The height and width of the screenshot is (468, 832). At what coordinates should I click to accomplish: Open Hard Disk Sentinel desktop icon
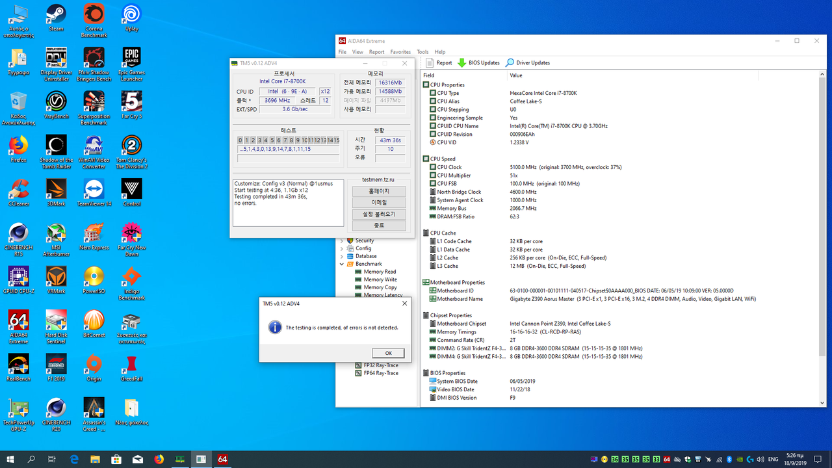click(56, 326)
